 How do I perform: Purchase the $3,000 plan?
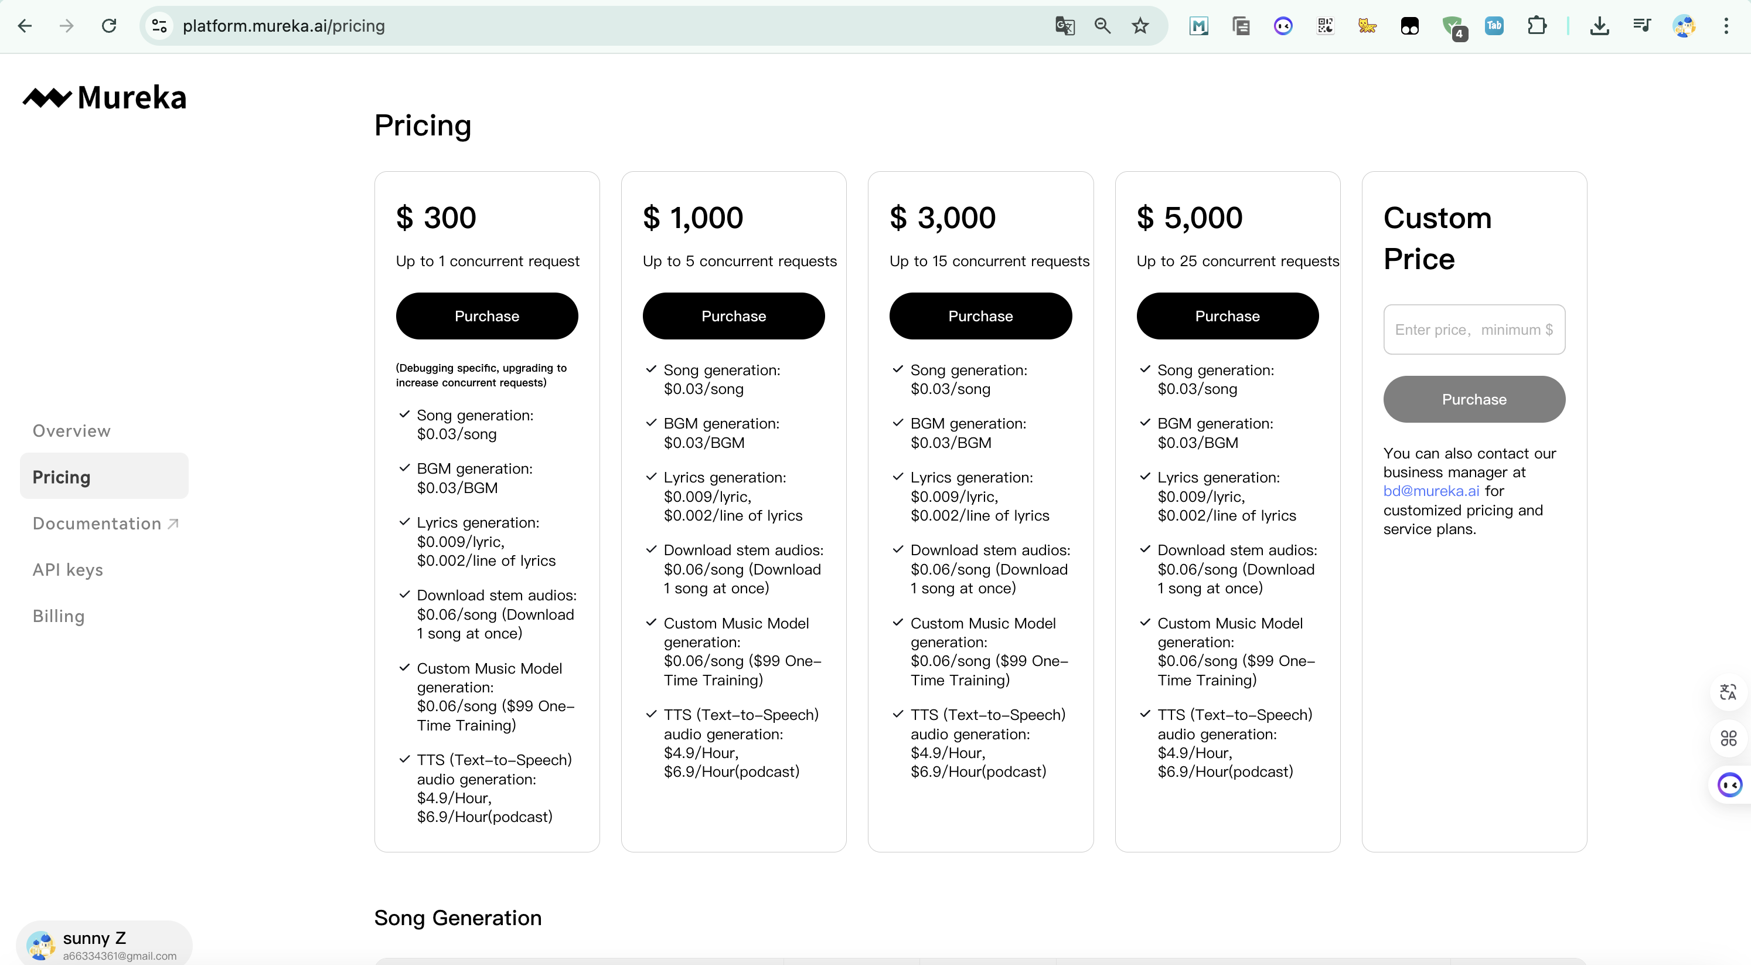pyautogui.click(x=980, y=315)
